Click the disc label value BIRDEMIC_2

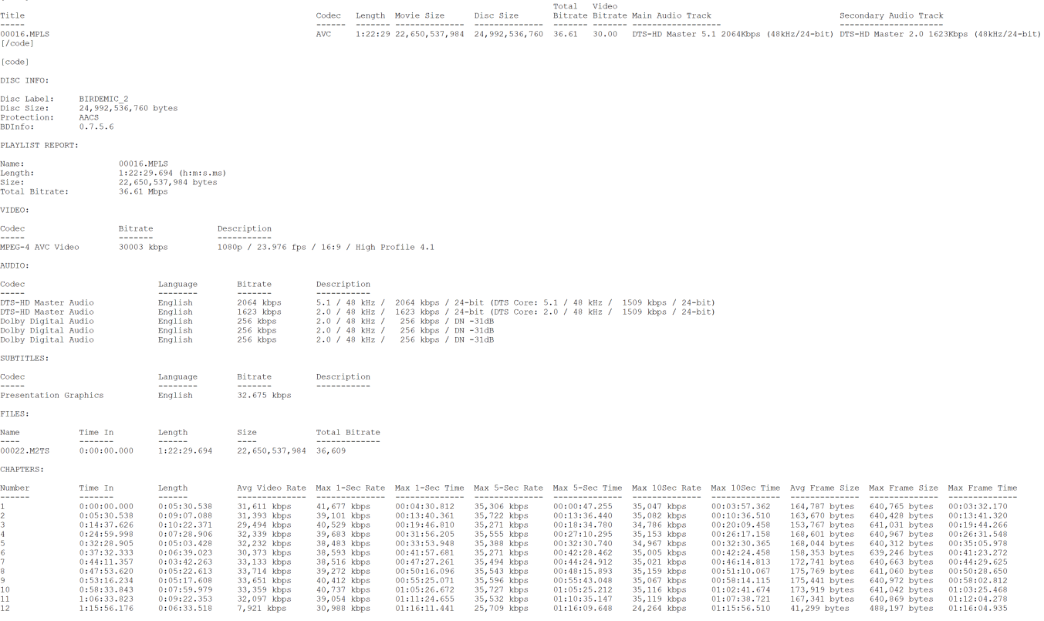point(103,100)
